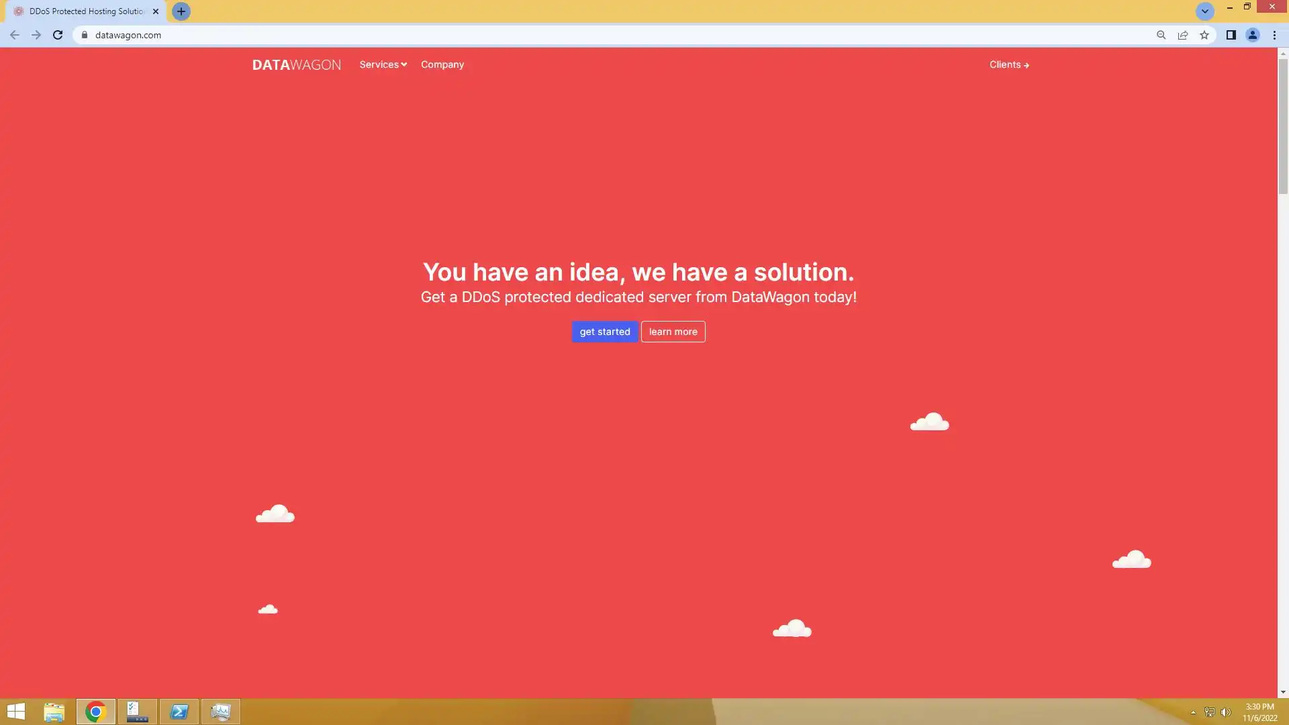Show hidden system tray icons
Screen dimensions: 1289x725
tap(1193, 712)
